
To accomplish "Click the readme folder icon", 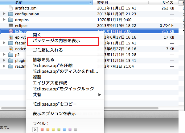I will pyautogui.click(x=11, y=66).
